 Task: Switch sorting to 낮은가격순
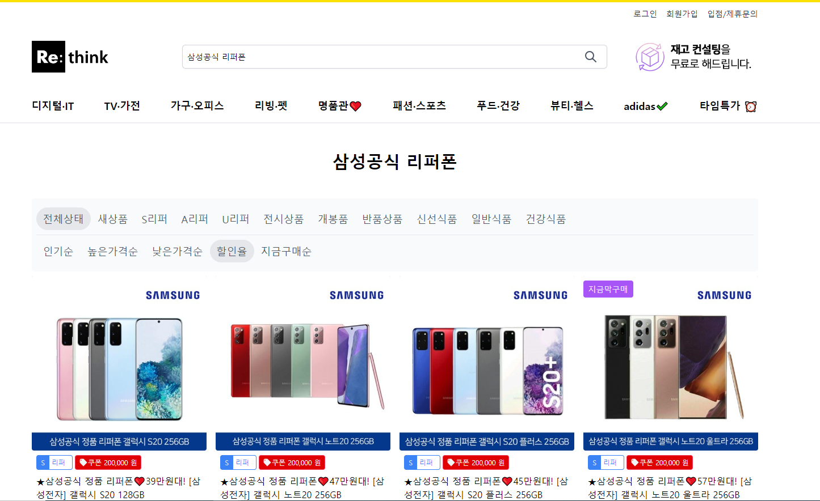pos(177,251)
